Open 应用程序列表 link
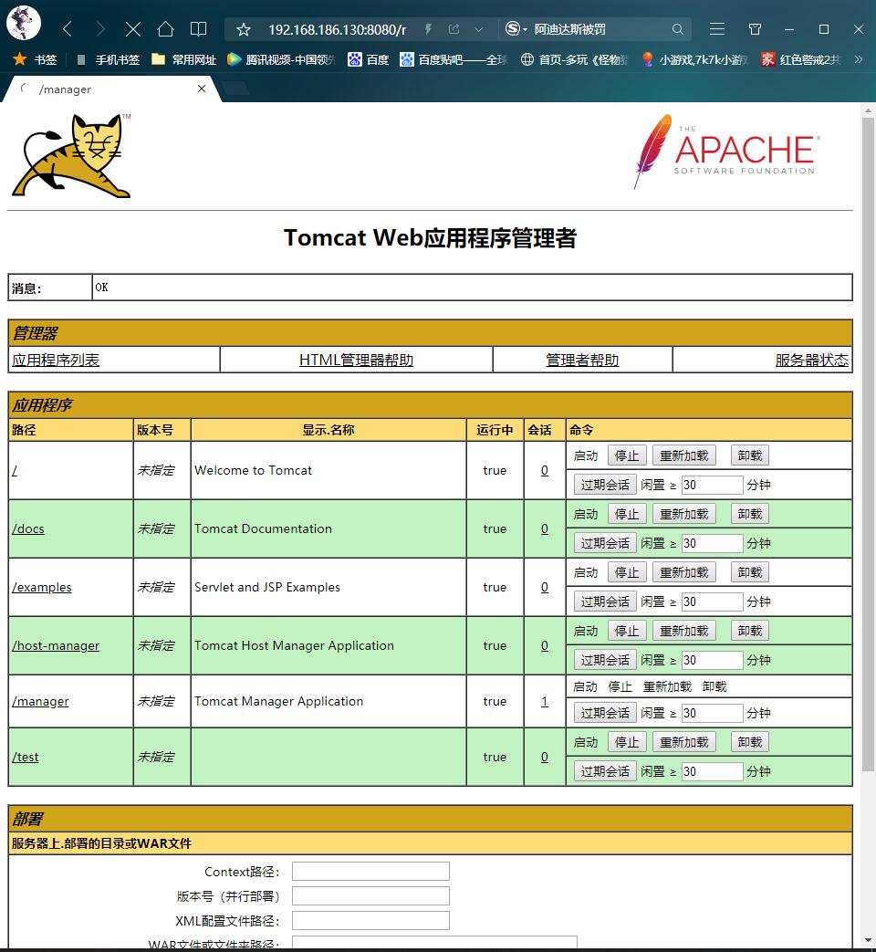Image resolution: width=876 pixels, height=952 pixels. [x=56, y=360]
